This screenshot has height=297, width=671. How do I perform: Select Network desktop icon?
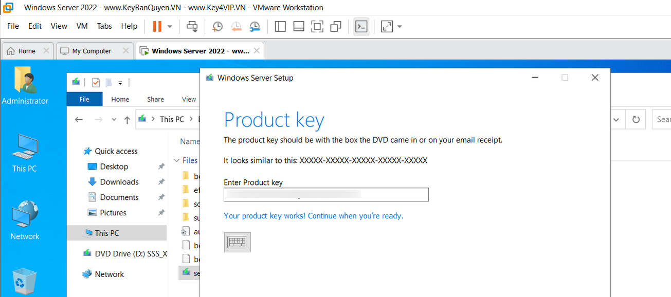25,220
